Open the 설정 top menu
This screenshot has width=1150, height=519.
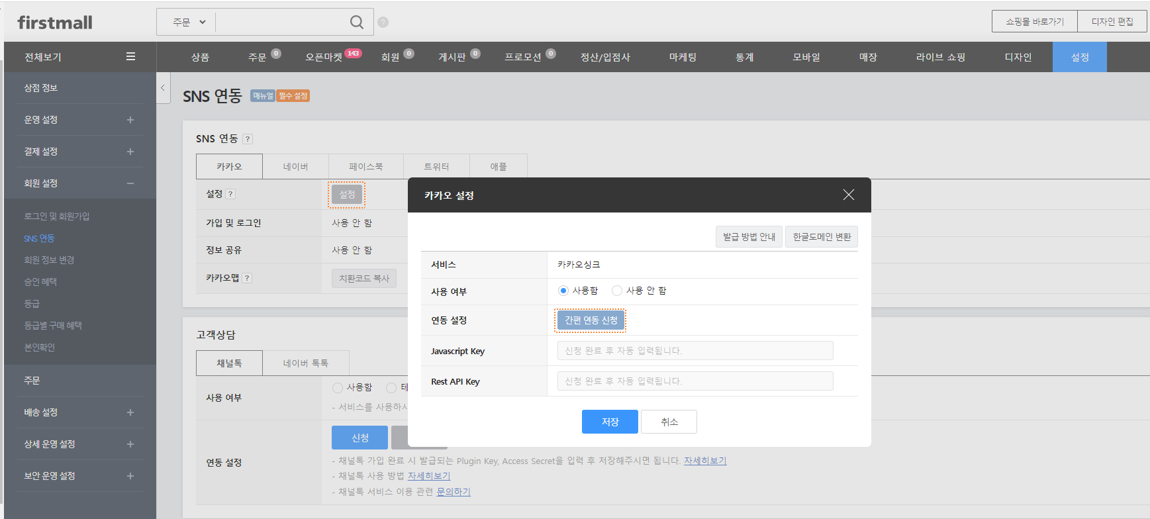point(1080,58)
